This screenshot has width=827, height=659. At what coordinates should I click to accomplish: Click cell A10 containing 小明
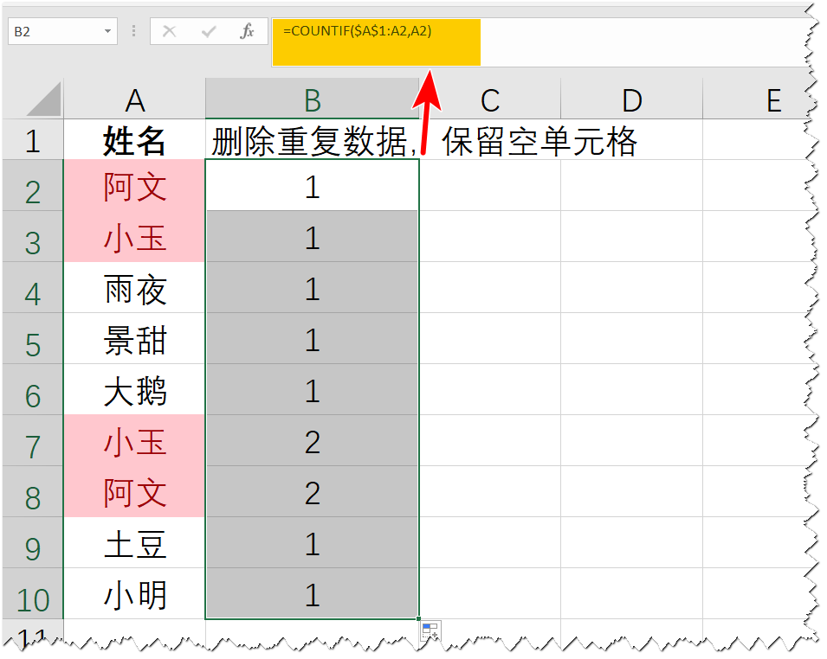[x=134, y=593]
